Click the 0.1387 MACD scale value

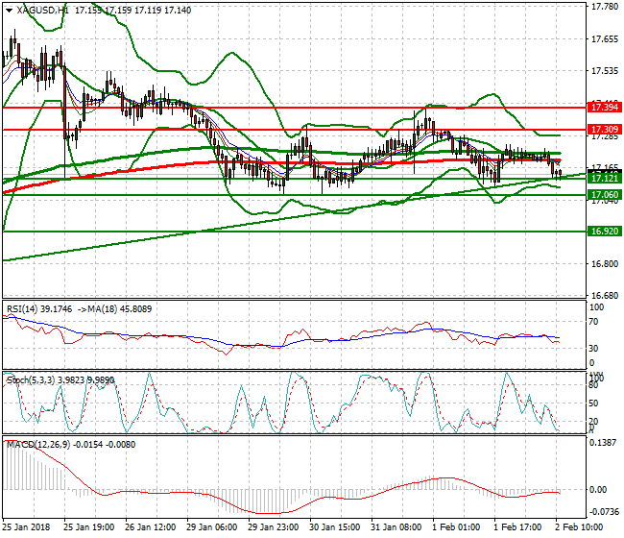(603, 443)
